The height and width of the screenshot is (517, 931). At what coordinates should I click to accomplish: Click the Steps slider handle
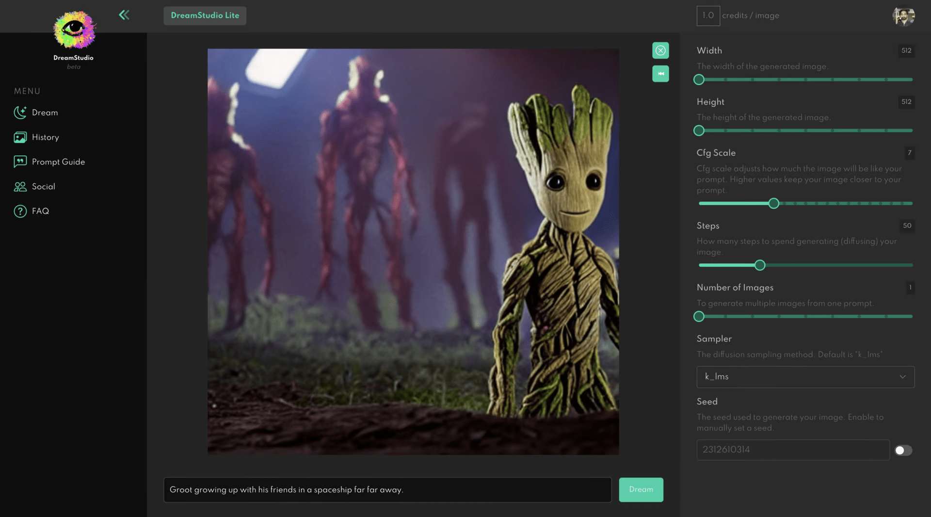click(x=760, y=265)
